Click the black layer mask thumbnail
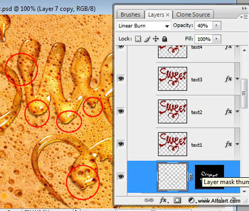The image size is (249, 211). (x=209, y=177)
